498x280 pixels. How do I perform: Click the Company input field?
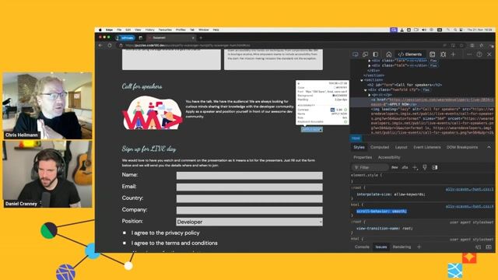click(249, 210)
